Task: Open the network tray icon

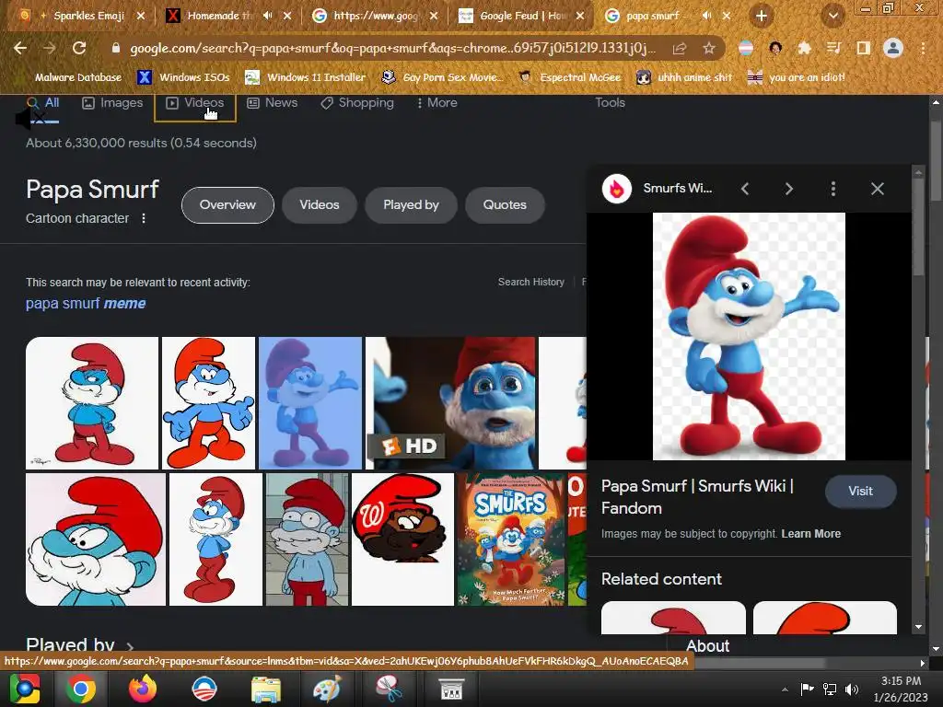Action: tap(830, 690)
